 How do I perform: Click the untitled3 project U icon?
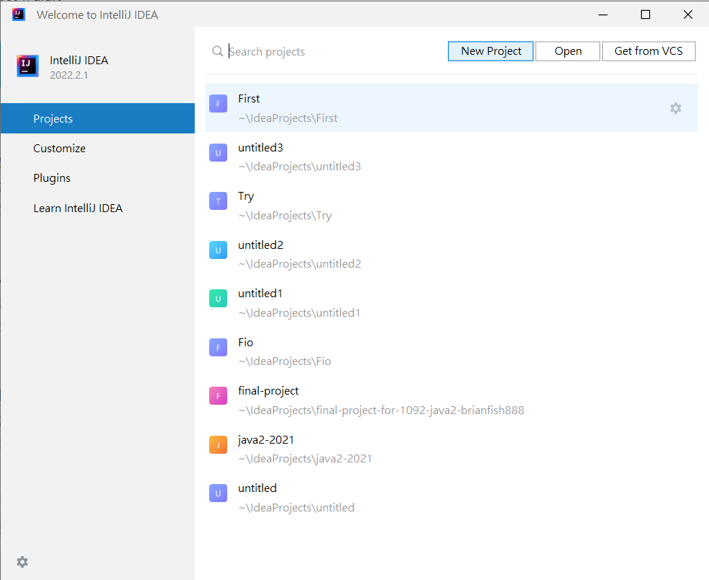[218, 153]
